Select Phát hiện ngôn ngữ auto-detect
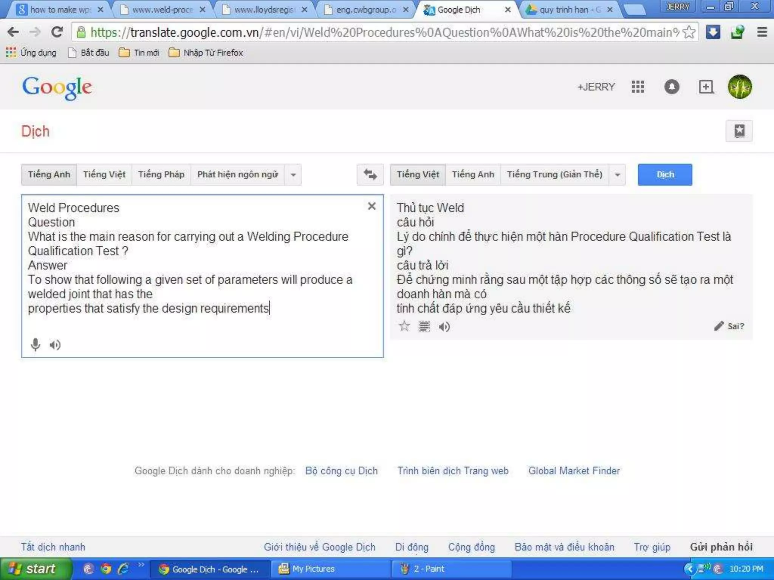The width and height of the screenshot is (774, 580). tap(238, 174)
